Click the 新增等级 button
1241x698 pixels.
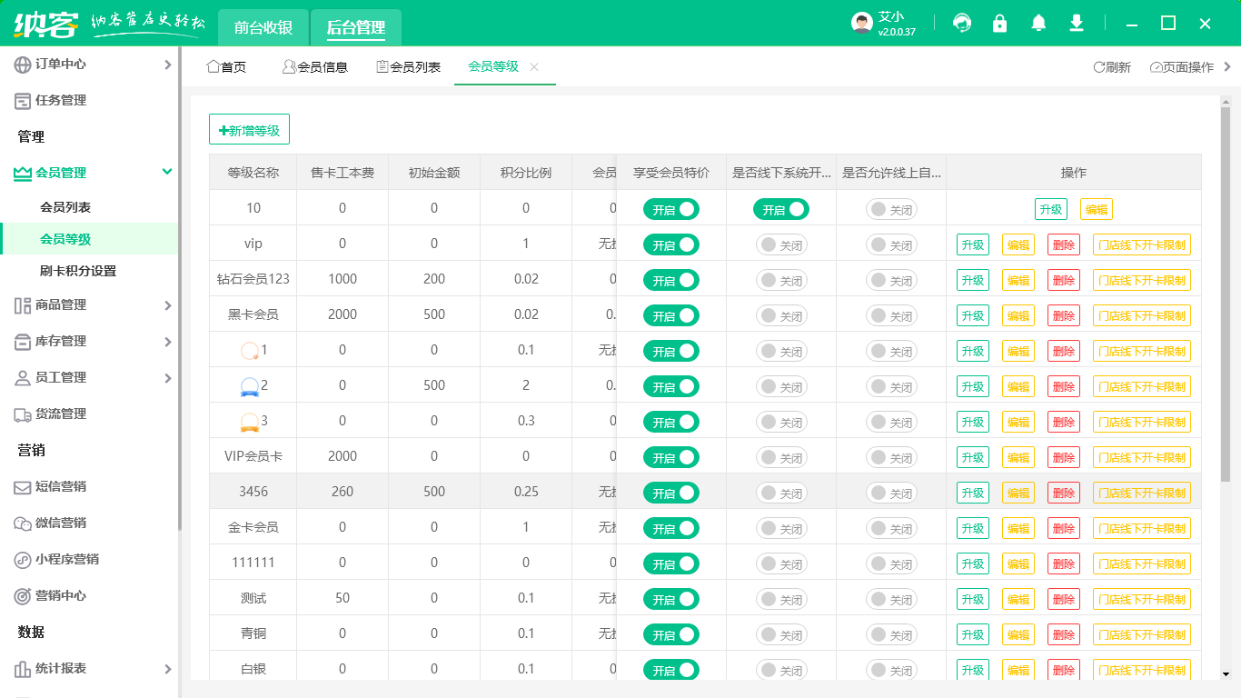coord(249,130)
